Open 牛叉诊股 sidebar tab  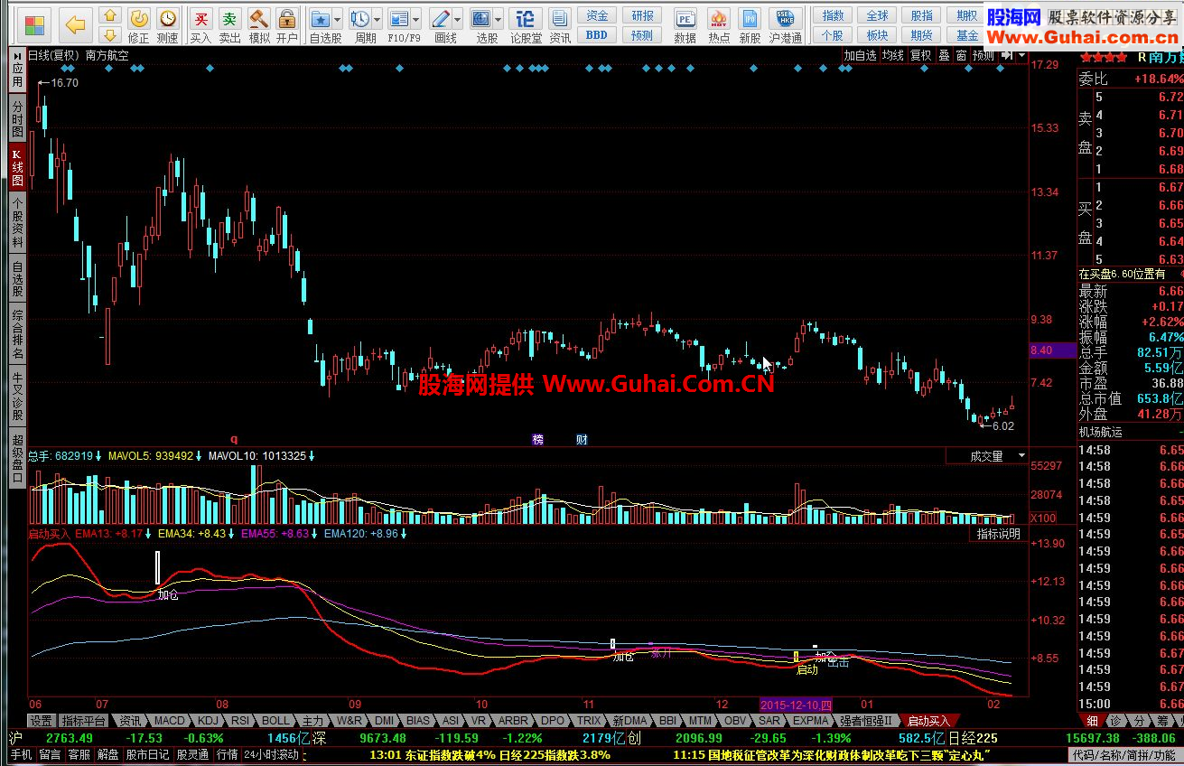point(17,396)
